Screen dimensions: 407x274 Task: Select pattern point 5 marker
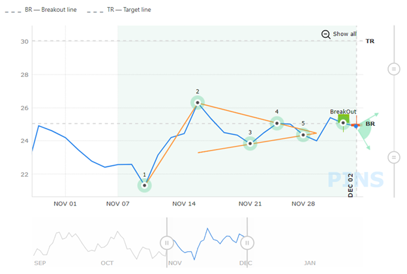303,135
